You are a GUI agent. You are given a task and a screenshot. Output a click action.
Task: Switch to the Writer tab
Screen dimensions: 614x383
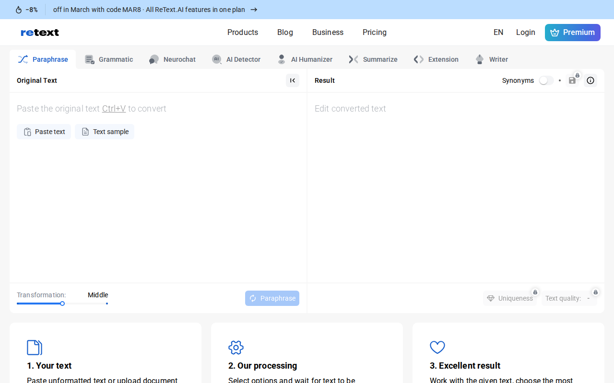point(491,59)
